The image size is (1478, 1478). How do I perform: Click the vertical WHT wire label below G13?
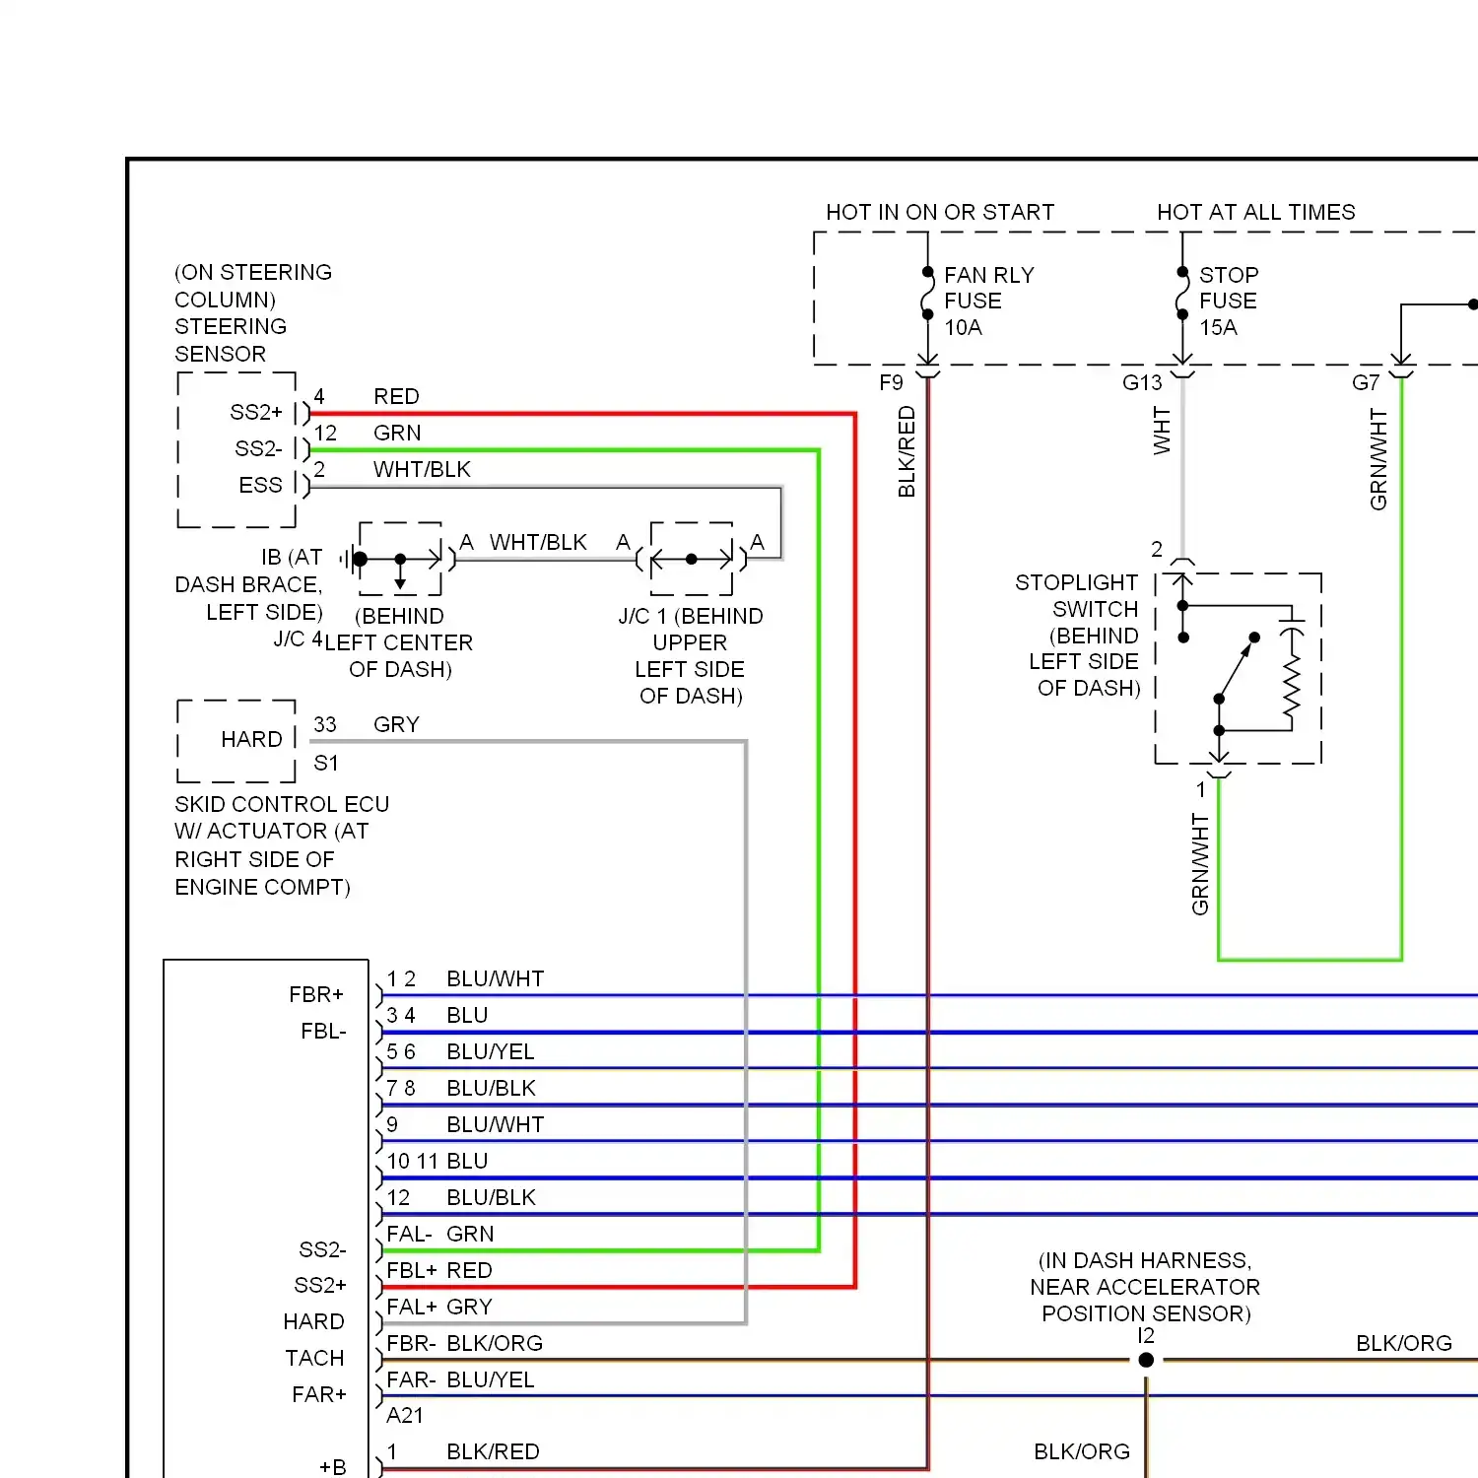coord(1162,432)
